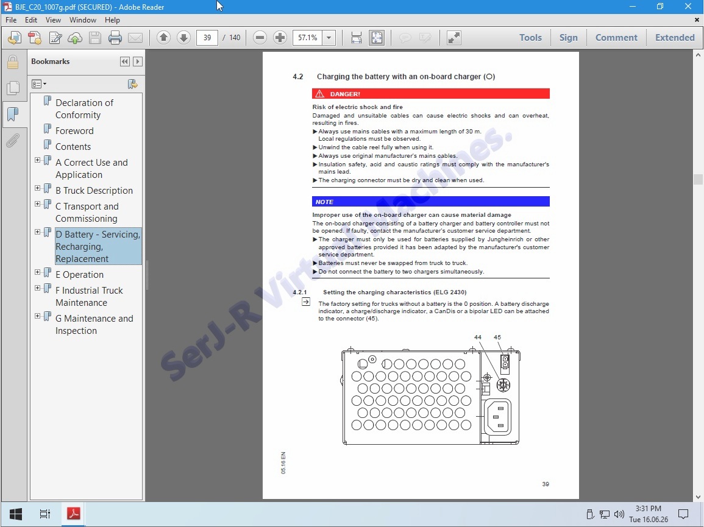Open the Help menu
The image size is (704, 527).
(112, 19)
